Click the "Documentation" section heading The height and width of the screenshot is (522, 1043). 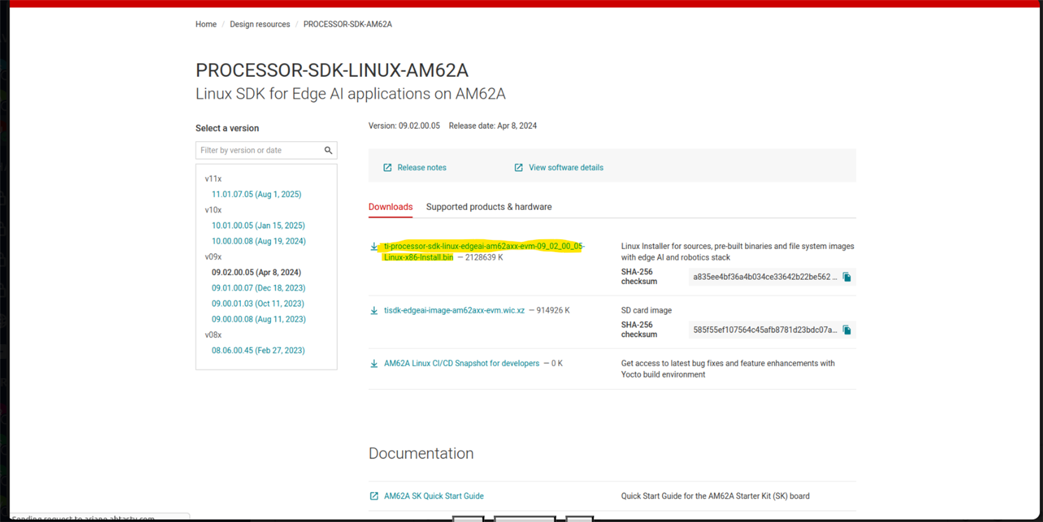pyautogui.click(x=421, y=453)
